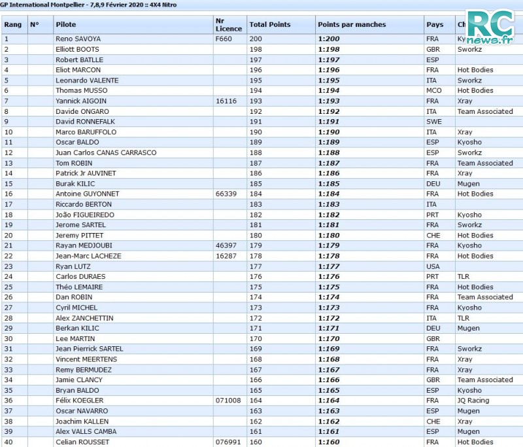
Task: Select pilot name Jamie CLANCY
Action: (79, 380)
